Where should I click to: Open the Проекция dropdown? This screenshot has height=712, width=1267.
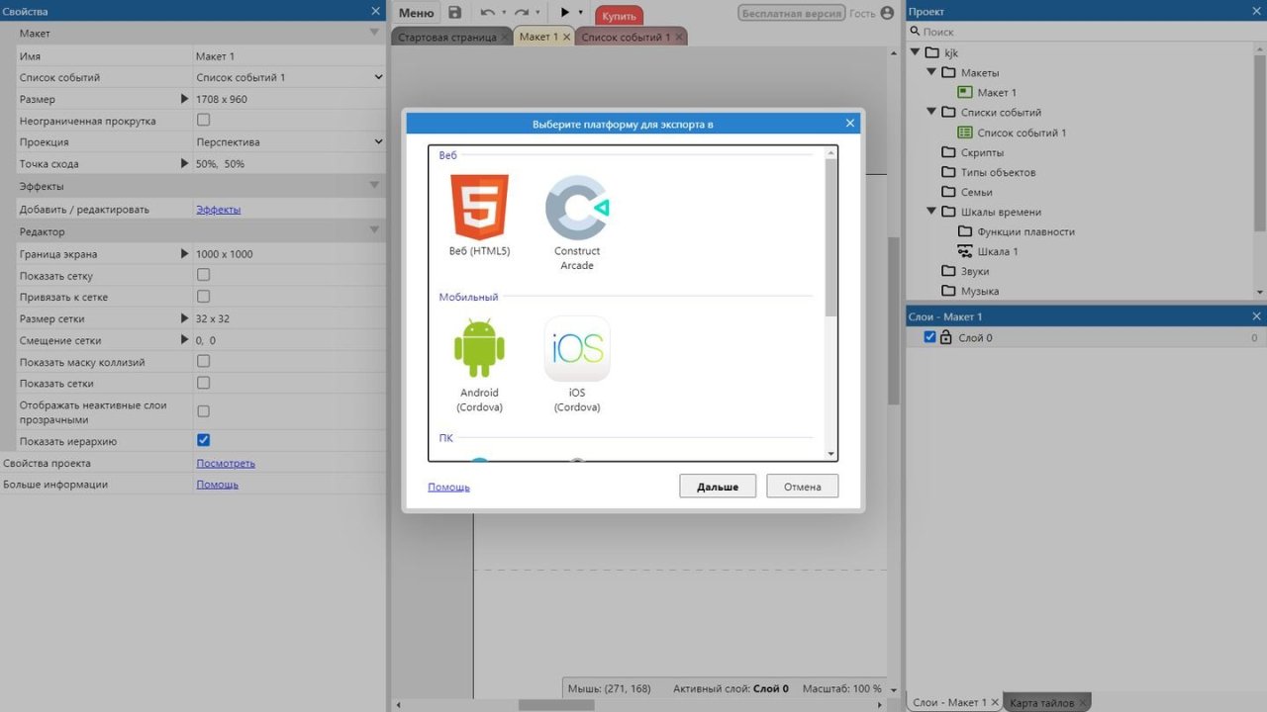tap(288, 142)
